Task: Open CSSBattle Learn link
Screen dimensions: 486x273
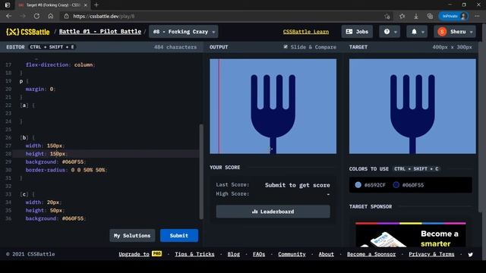Action: (x=306, y=32)
